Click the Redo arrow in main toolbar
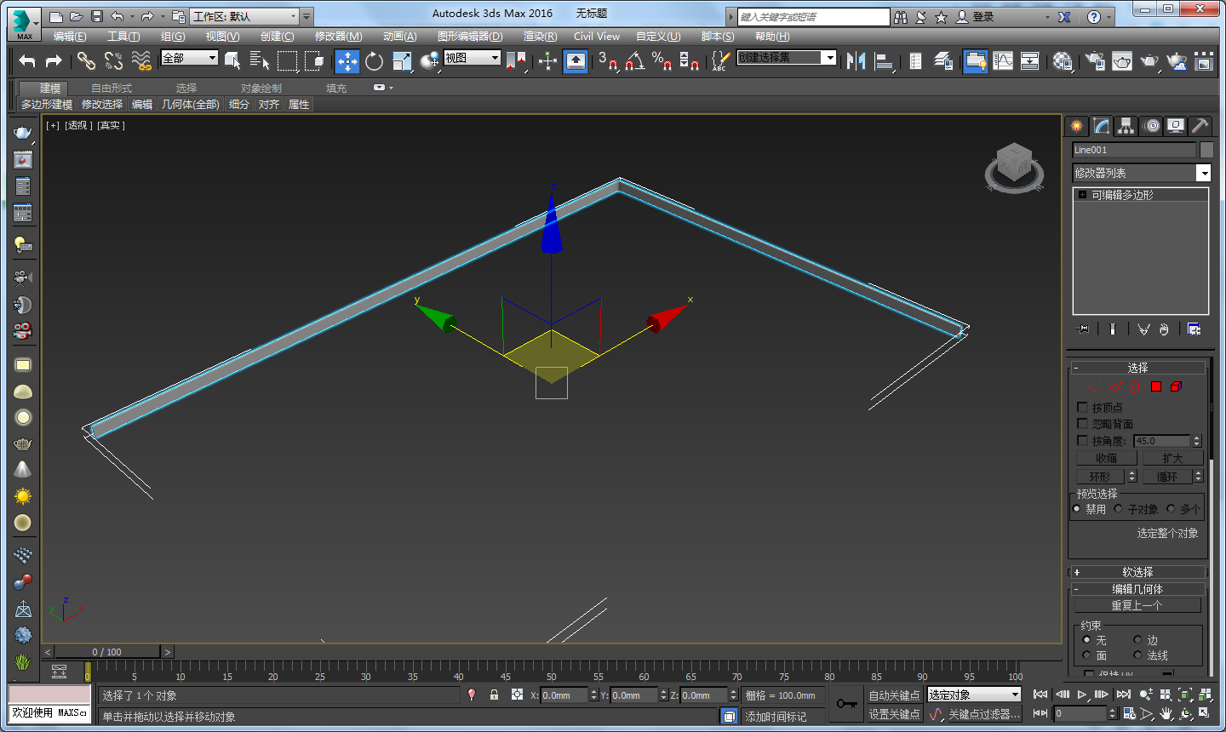Viewport: 1226px width, 732px height. pyautogui.click(x=54, y=60)
